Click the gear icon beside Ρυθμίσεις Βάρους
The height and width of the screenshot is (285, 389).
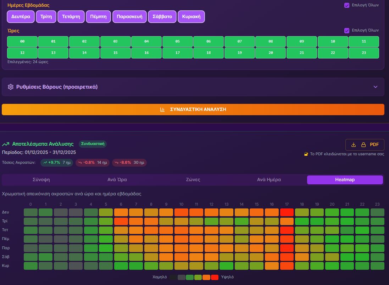10,87
